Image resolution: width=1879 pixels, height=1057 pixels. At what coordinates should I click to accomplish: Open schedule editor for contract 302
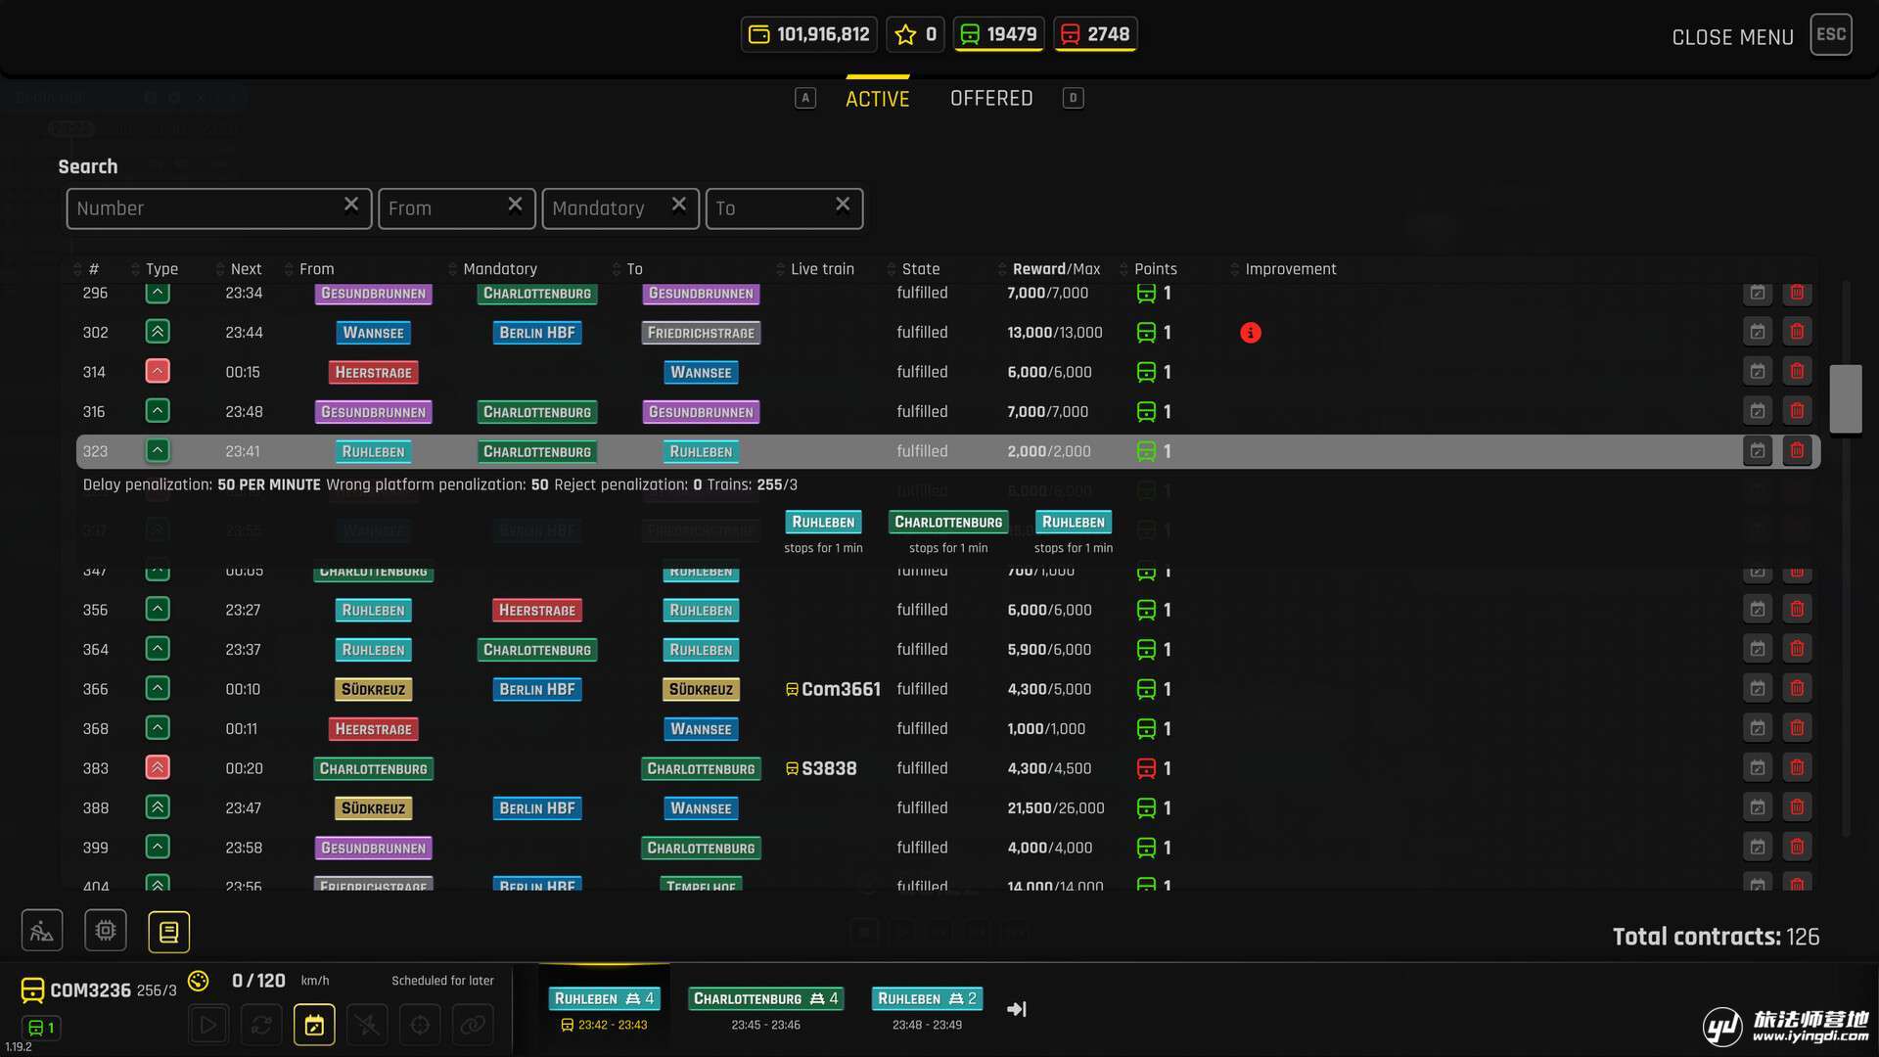tap(1758, 332)
